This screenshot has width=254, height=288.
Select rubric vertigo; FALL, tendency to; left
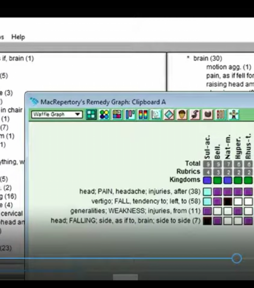point(146,201)
